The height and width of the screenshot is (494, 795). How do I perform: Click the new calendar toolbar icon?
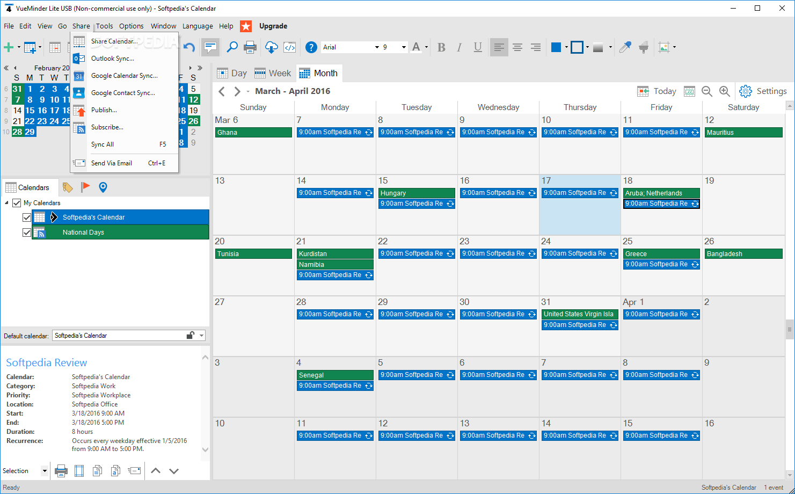(x=30, y=47)
